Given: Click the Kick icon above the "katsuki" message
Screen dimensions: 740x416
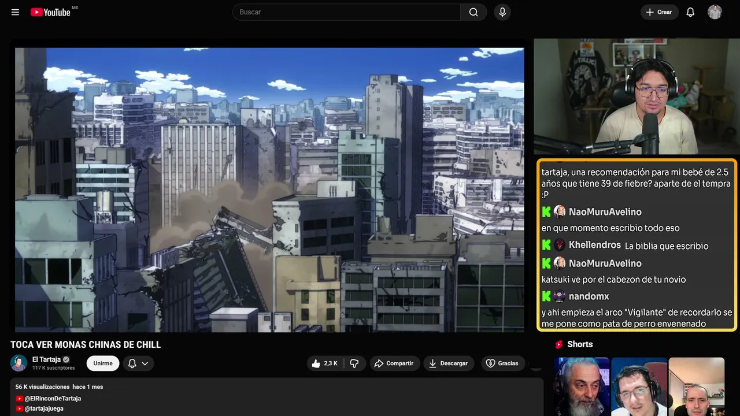Looking at the screenshot, I should coord(546,263).
